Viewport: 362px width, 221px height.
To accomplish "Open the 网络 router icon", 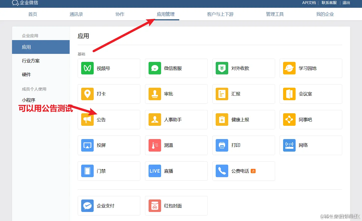I will click(289, 145).
